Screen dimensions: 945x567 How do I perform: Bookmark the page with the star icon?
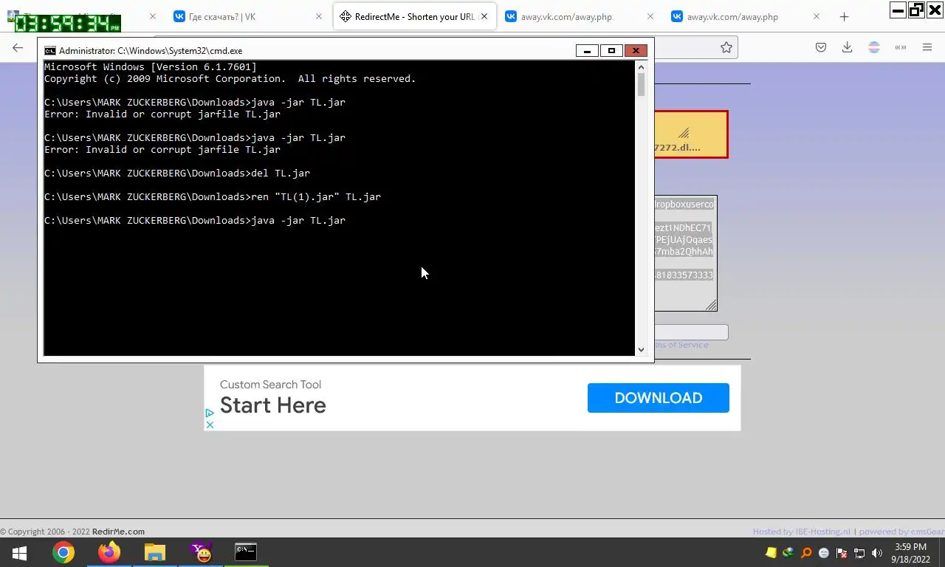[726, 47]
